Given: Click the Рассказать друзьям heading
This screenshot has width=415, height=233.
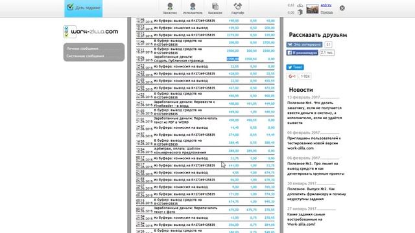Looking at the screenshot, I should [x=318, y=35].
